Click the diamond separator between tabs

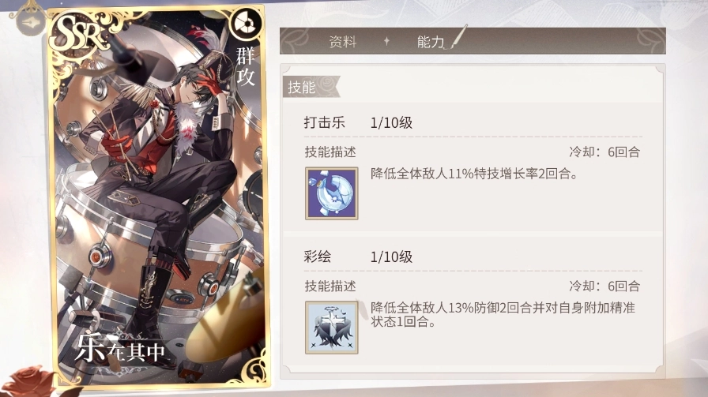[386, 41]
